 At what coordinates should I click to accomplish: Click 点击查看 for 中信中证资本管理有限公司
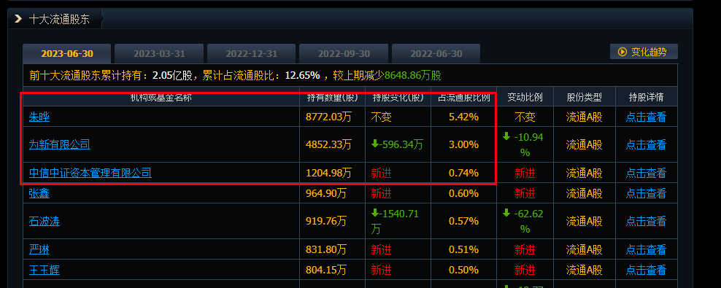pyautogui.click(x=646, y=174)
